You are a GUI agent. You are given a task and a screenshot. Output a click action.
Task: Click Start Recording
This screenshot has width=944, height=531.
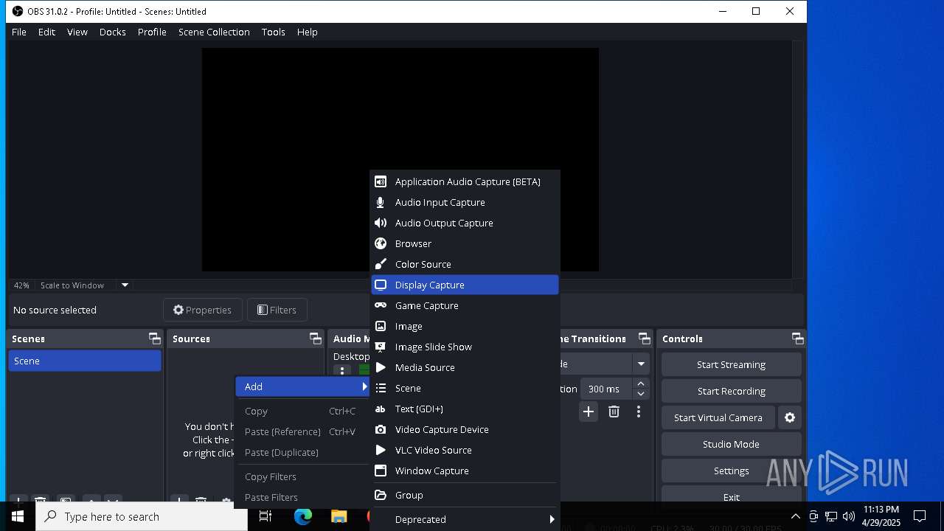[x=731, y=391]
